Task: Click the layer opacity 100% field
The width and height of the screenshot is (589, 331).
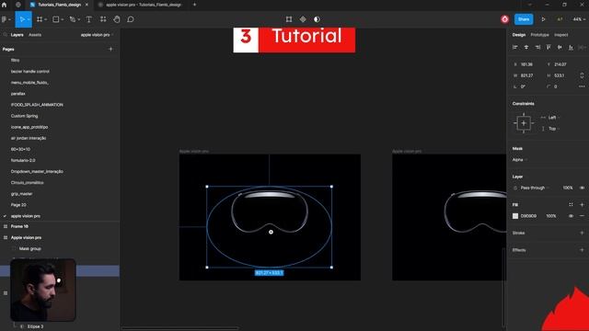Action: [568, 188]
